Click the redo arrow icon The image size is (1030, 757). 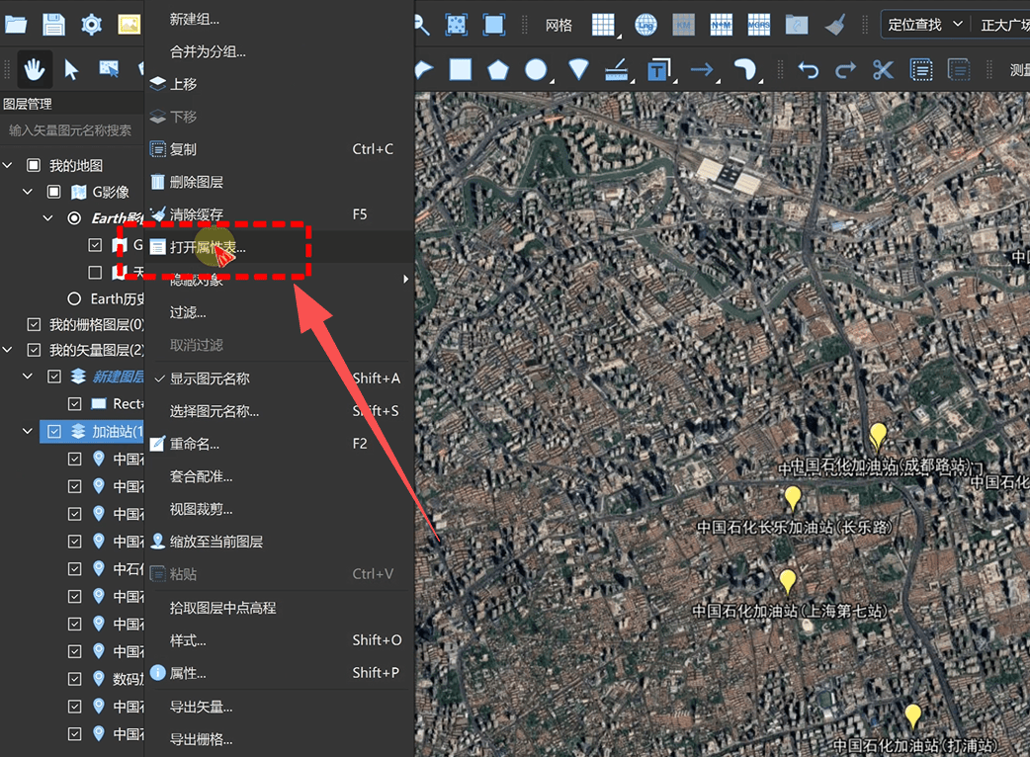click(845, 69)
